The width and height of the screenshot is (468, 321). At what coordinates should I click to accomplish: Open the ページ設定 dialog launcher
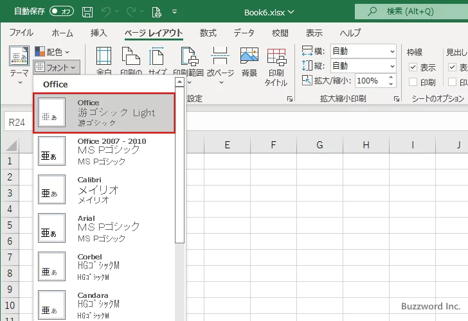tap(289, 99)
